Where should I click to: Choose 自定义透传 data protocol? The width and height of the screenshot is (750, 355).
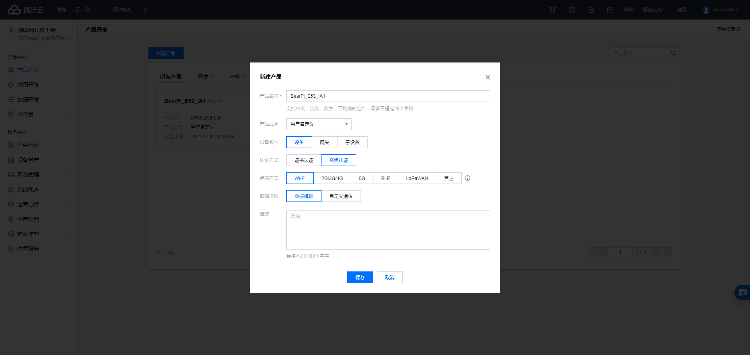(341, 196)
